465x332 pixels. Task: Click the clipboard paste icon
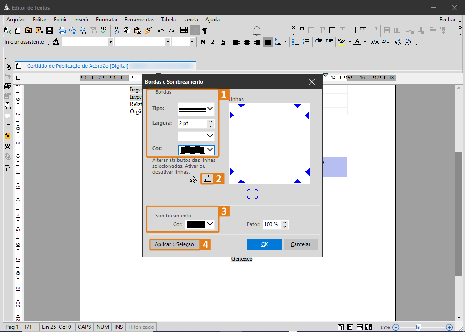tap(137, 30)
